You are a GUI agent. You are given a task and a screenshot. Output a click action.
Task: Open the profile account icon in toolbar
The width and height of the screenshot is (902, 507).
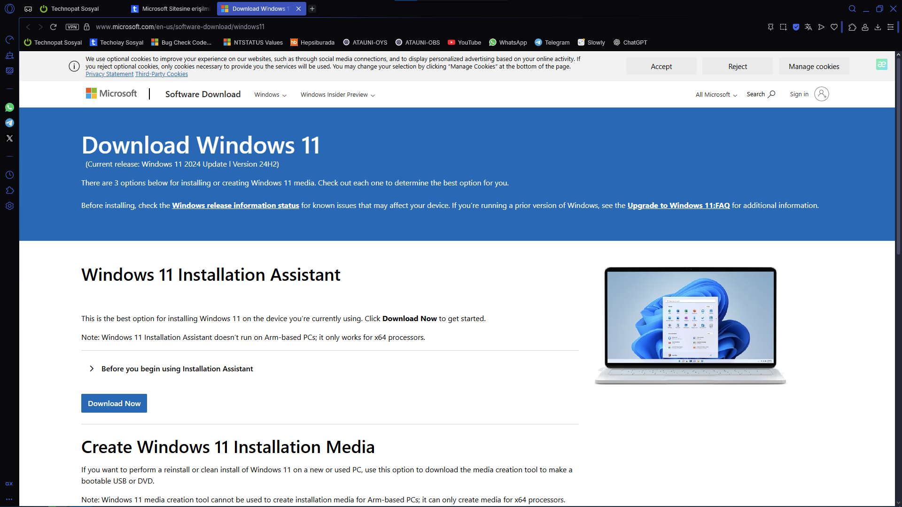tap(865, 27)
